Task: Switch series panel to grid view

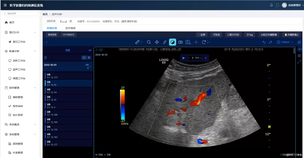Action: [x=89, y=58]
